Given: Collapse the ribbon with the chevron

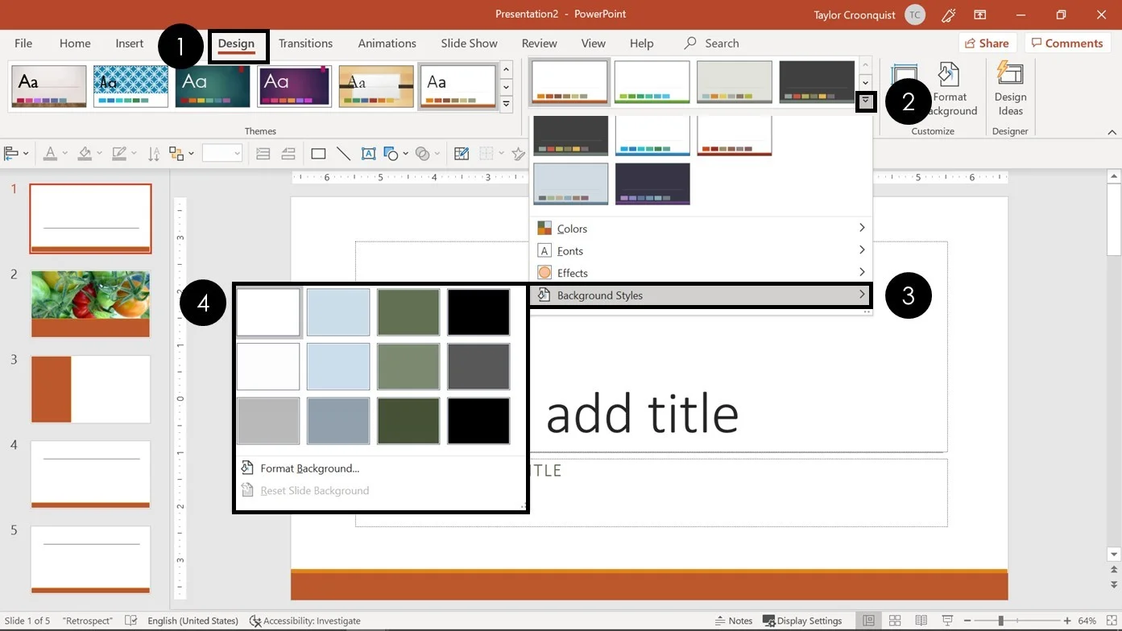Looking at the screenshot, I should pyautogui.click(x=1112, y=132).
